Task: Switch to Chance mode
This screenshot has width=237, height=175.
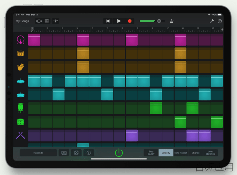Action: point(195,153)
